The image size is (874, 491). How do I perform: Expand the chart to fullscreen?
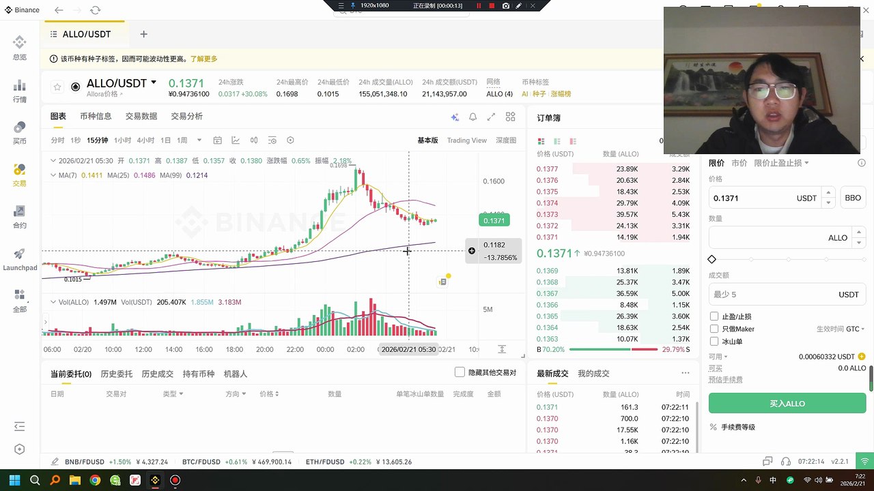click(x=491, y=117)
